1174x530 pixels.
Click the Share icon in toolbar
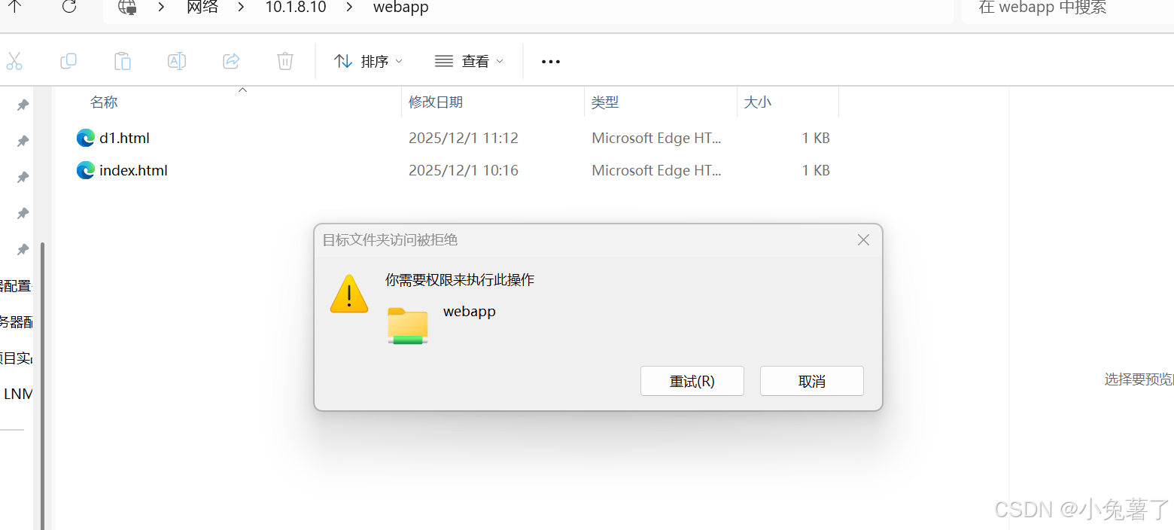[231, 62]
